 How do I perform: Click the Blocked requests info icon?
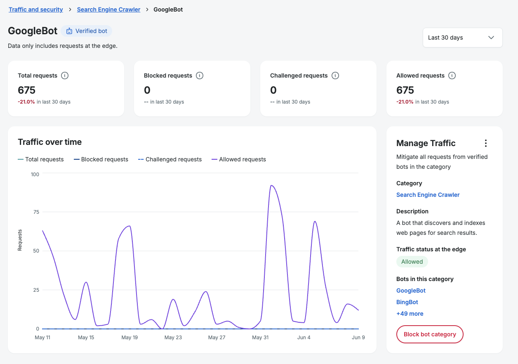tap(200, 76)
